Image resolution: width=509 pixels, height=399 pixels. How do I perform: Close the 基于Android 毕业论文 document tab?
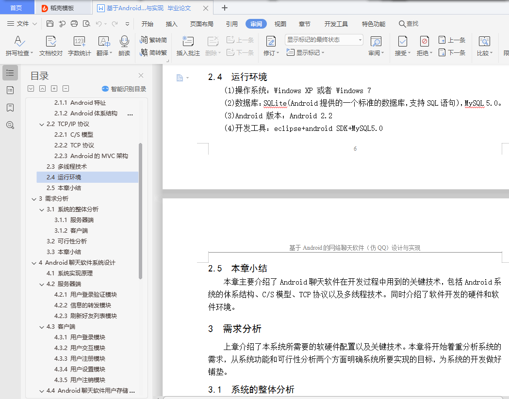coord(206,8)
